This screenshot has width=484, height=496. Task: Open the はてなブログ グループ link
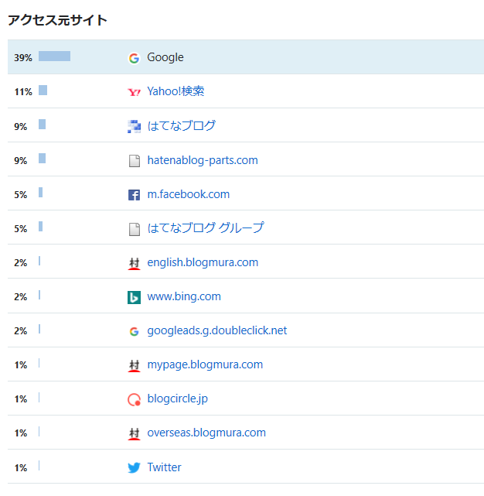[x=206, y=227]
